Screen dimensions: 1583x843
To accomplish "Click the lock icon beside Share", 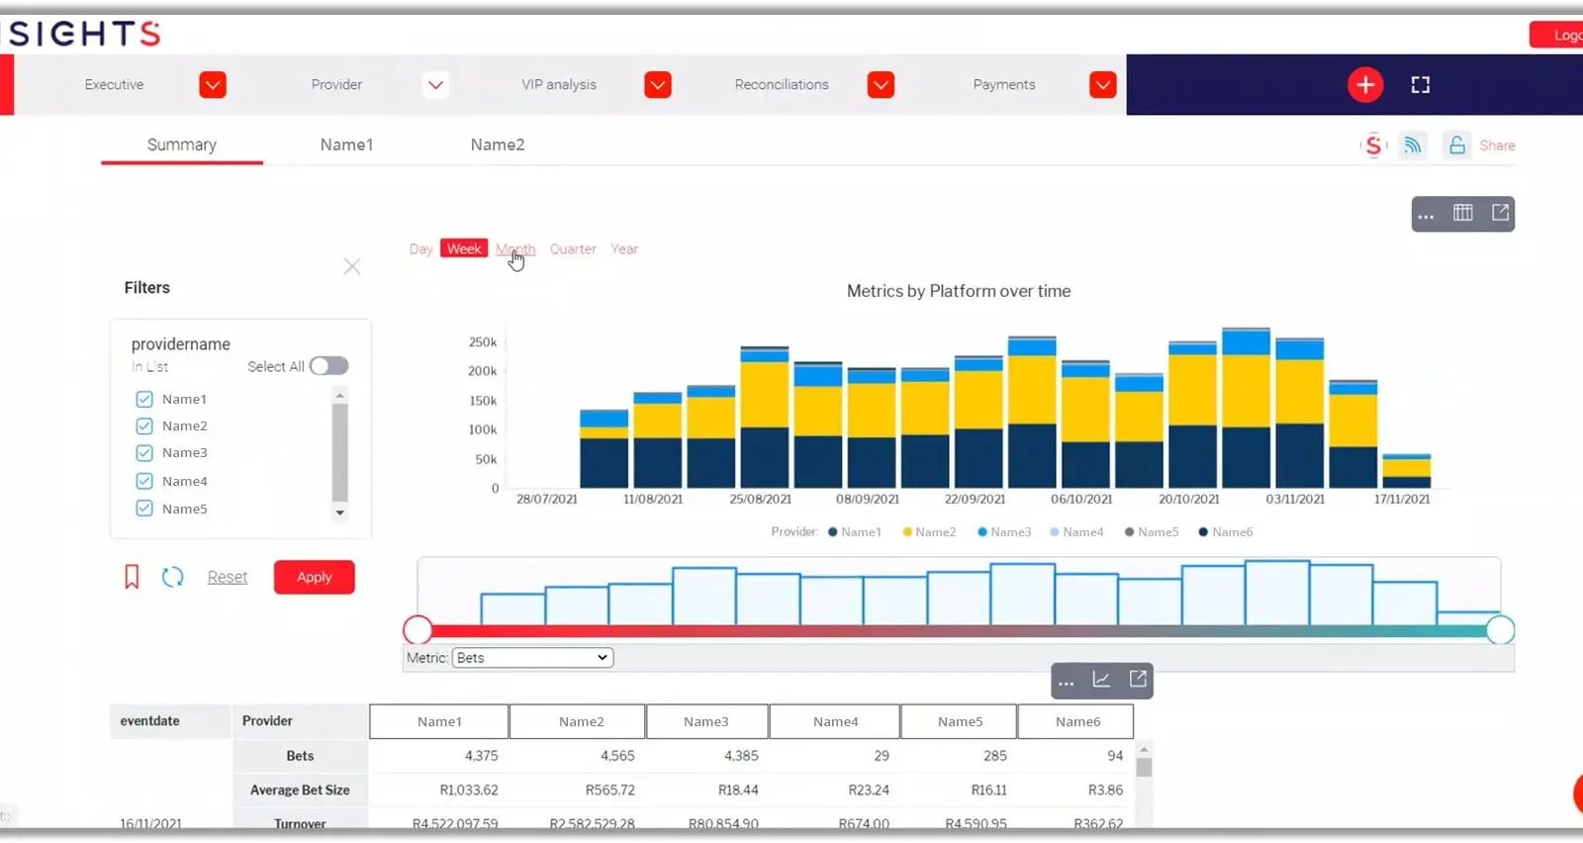I will pyautogui.click(x=1456, y=145).
